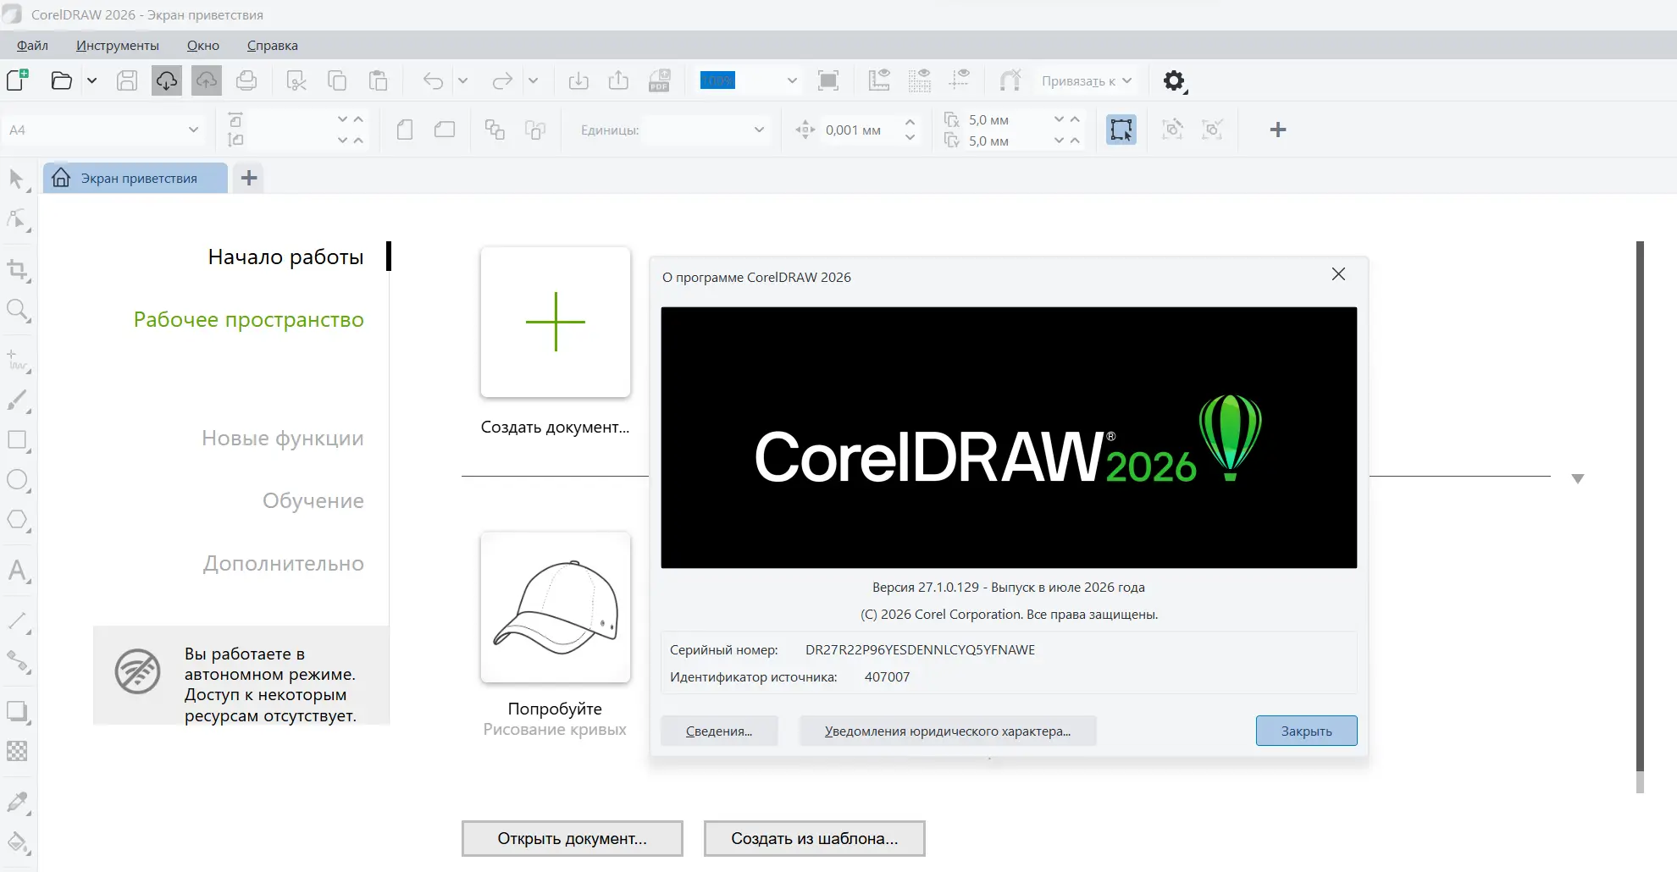Viewport: 1677px width, 872px height.
Task: Click the Cut scissors icon
Action: point(296,80)
